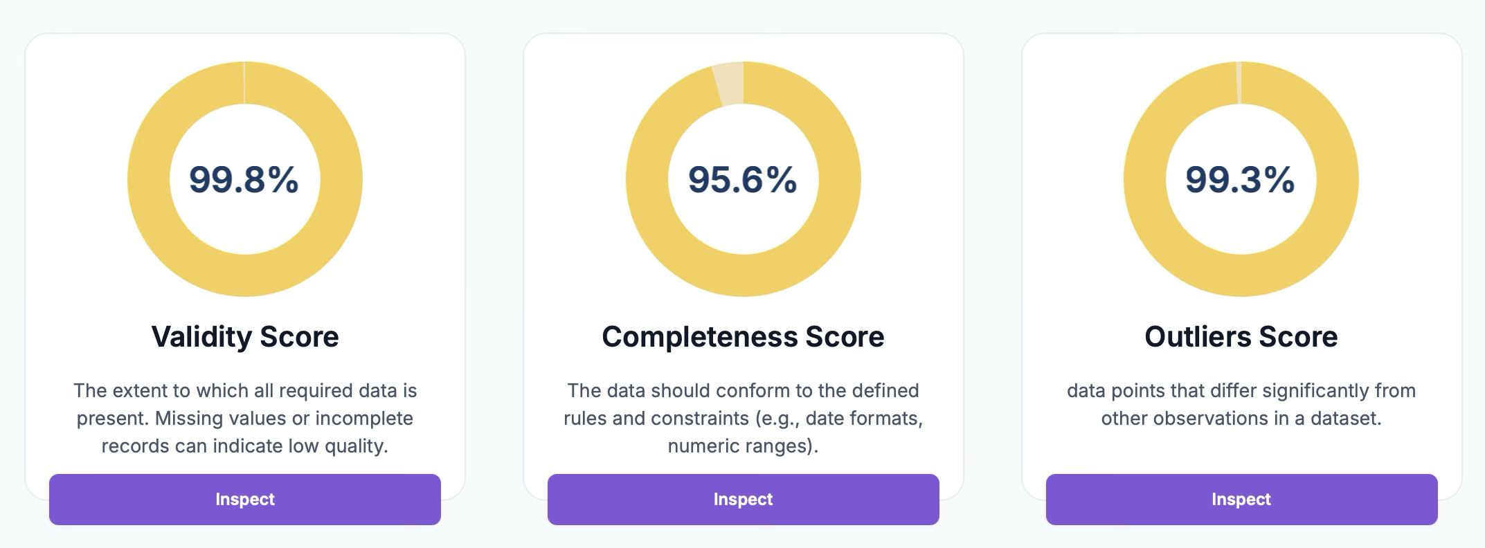Image resolution: width=1485 pixels, height=548 pixels.
Task: Click the 95.6% value in Completeness chart
Action: pos(742,179)
